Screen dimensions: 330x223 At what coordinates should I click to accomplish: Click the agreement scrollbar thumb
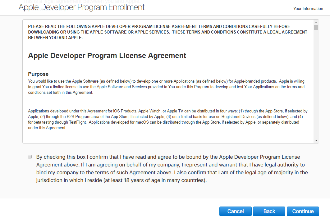coord(316,28)
